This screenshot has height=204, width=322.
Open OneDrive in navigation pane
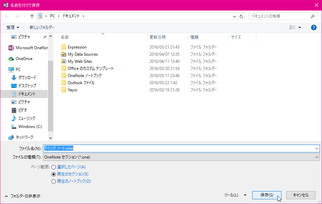(20, 59)
